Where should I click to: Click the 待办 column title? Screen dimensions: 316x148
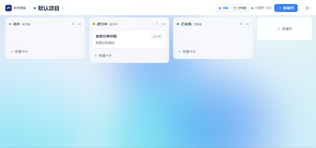point(16,24)
